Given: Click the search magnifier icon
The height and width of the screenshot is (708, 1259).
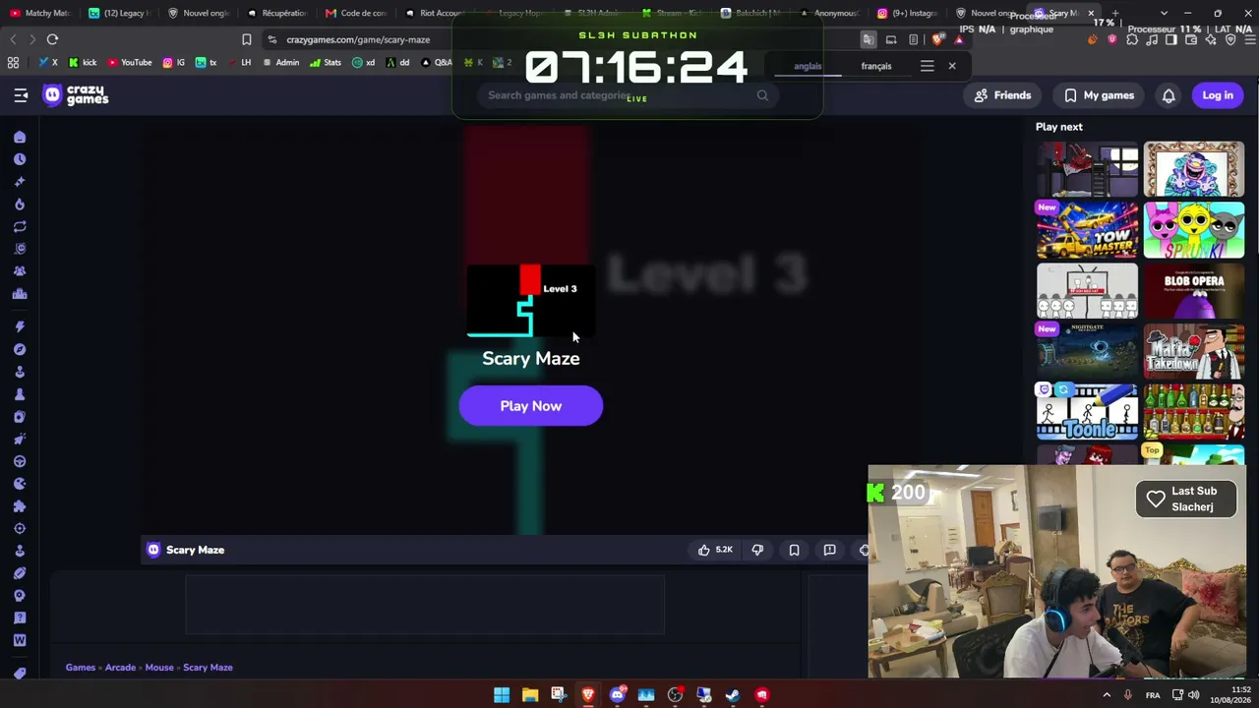Looking at the screenshot, I should coord(762,95).
